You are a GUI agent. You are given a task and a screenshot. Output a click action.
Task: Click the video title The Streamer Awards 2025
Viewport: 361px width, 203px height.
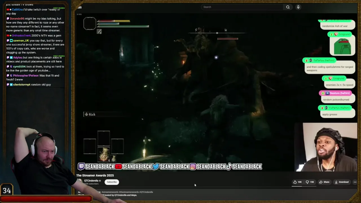click(95, 175)
